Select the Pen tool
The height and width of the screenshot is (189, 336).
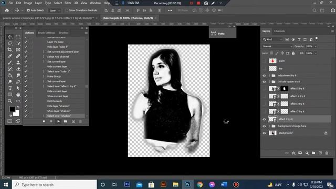(18, 82)
